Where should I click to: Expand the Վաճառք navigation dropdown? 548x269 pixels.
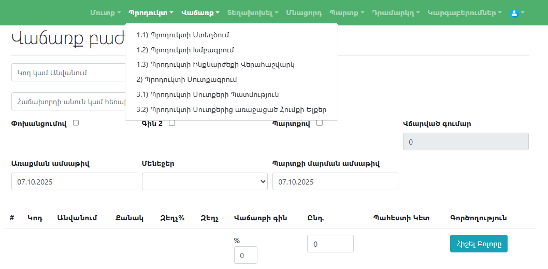[x=200, y=13]
